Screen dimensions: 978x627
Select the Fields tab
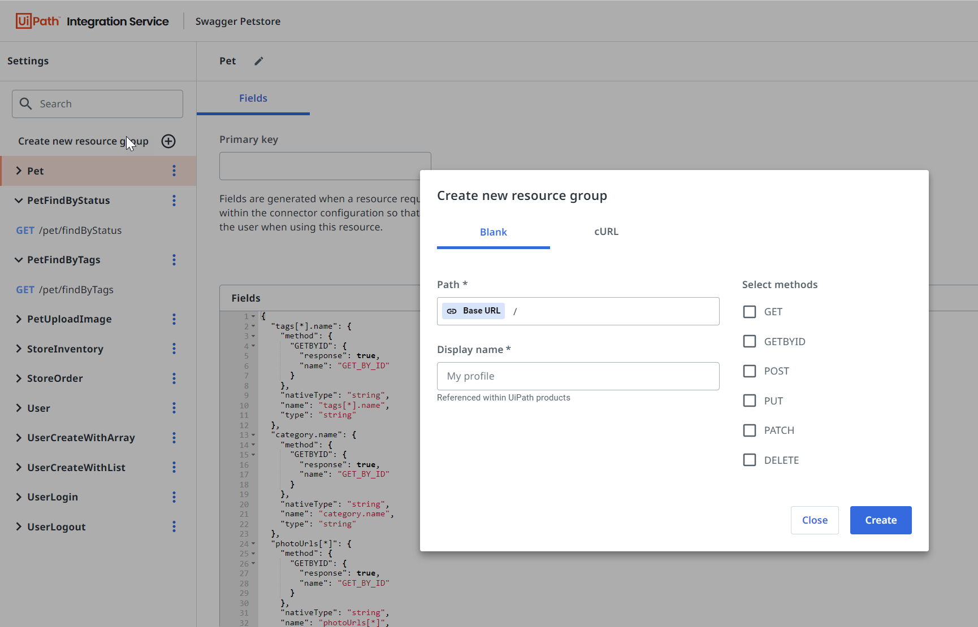[x=253, y=98]
